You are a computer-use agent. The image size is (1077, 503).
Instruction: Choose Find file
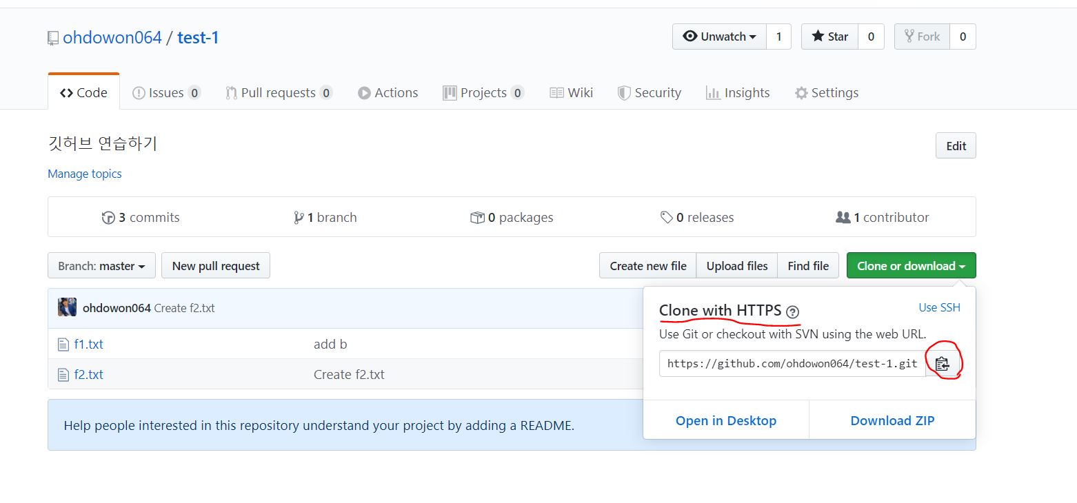[x=808, y=265]
